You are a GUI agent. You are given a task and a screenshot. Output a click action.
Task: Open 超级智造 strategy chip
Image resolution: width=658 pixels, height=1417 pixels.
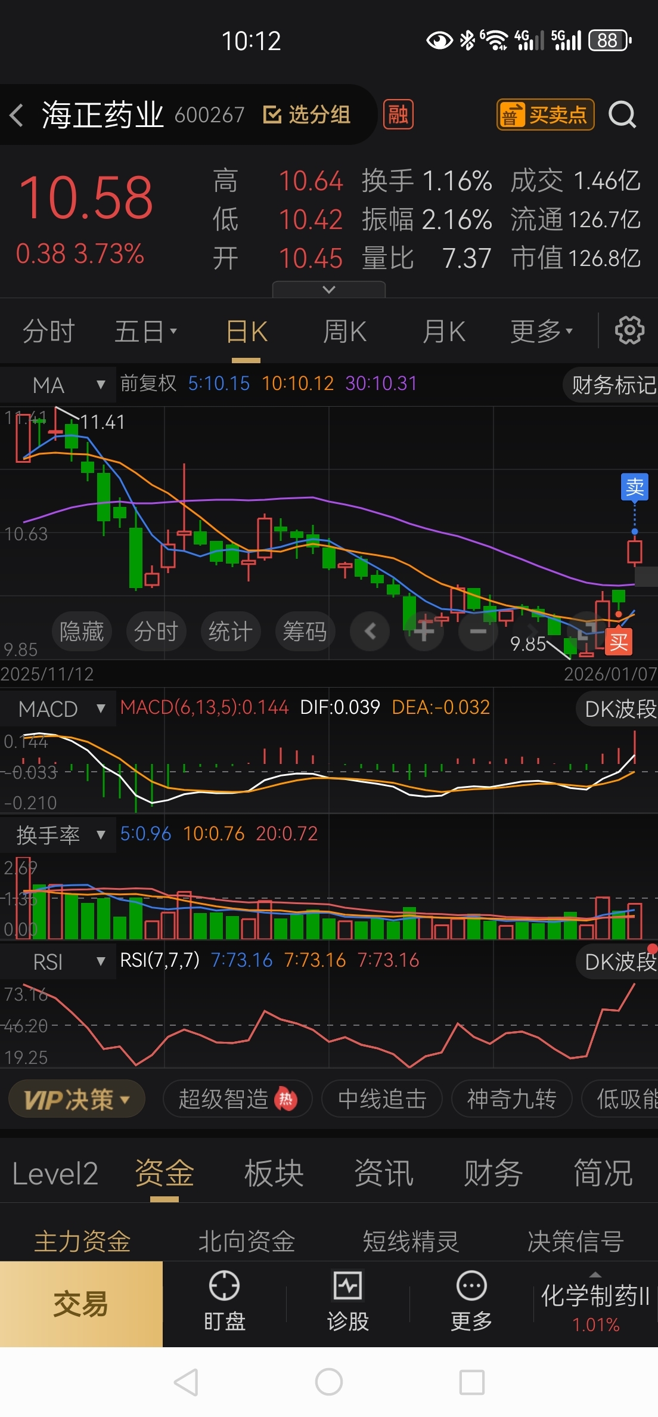[x=237, y=1099]
